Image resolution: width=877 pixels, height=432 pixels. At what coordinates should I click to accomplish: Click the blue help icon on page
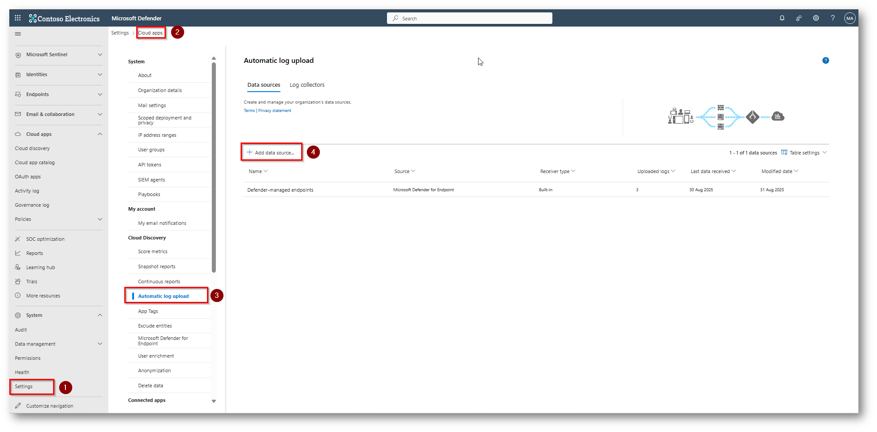tap(825, 61)
